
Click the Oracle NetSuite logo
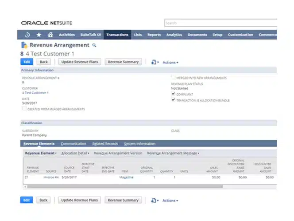tap(46, 23)
